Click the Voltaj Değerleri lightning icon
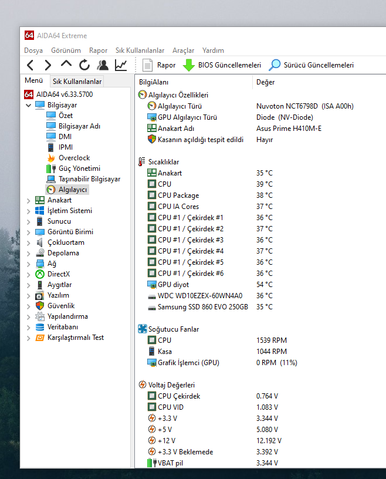Image resolution: width=386 pixels, height=479 pixels. coord(143,384)
